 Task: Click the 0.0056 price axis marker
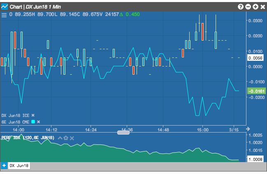point(255,58)
